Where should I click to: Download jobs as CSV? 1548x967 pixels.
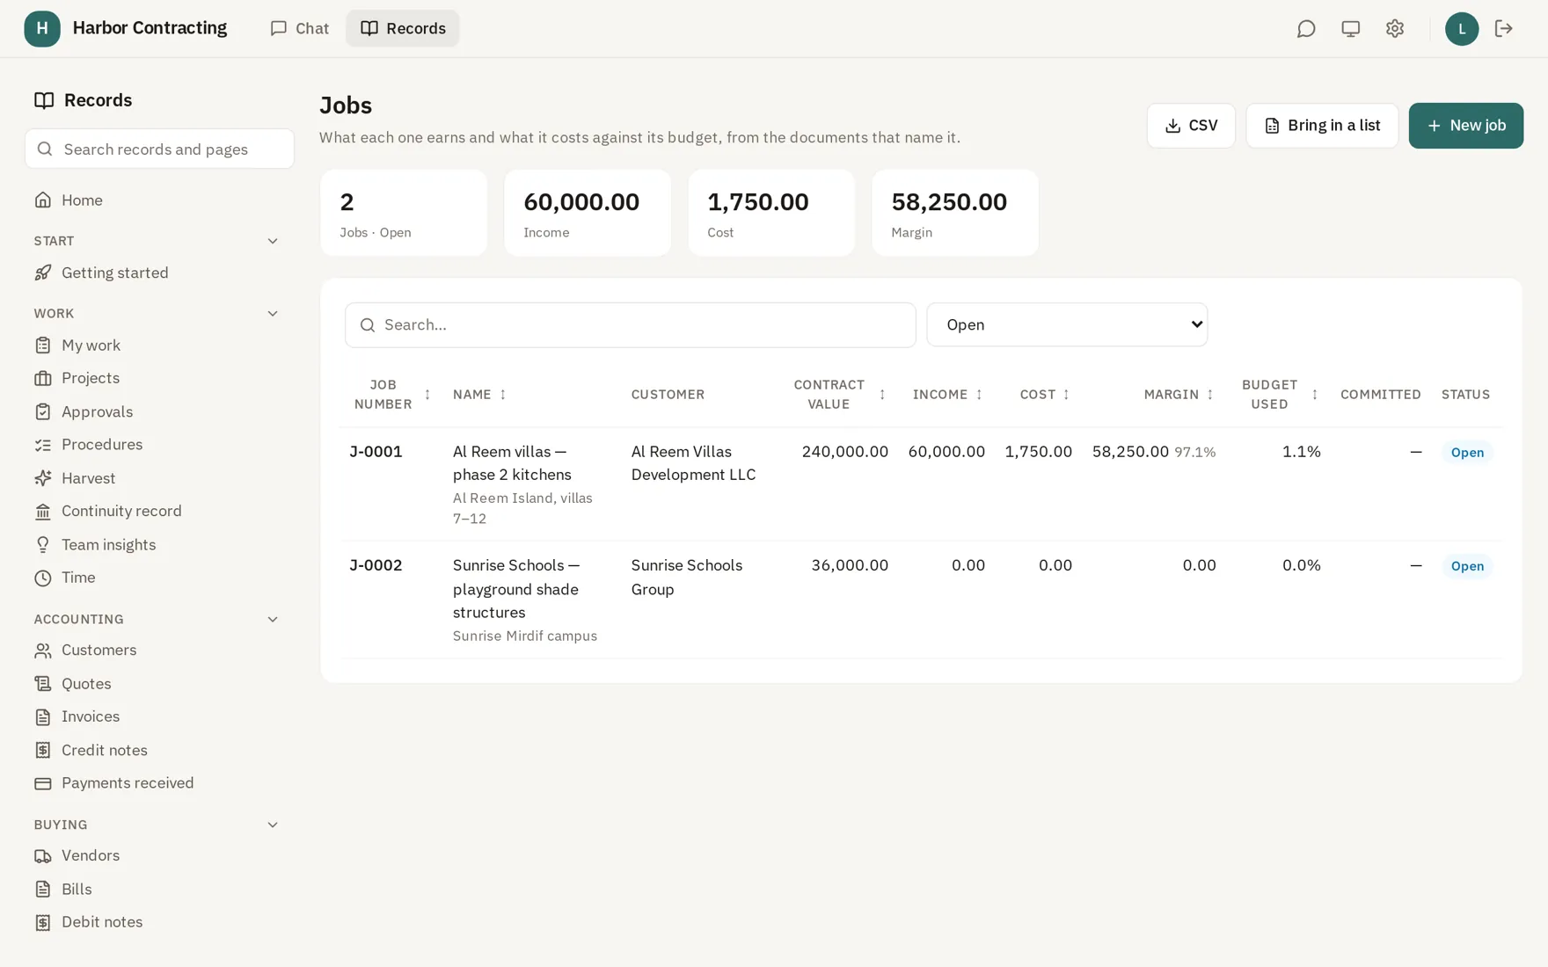click(x=1191, y=126)
